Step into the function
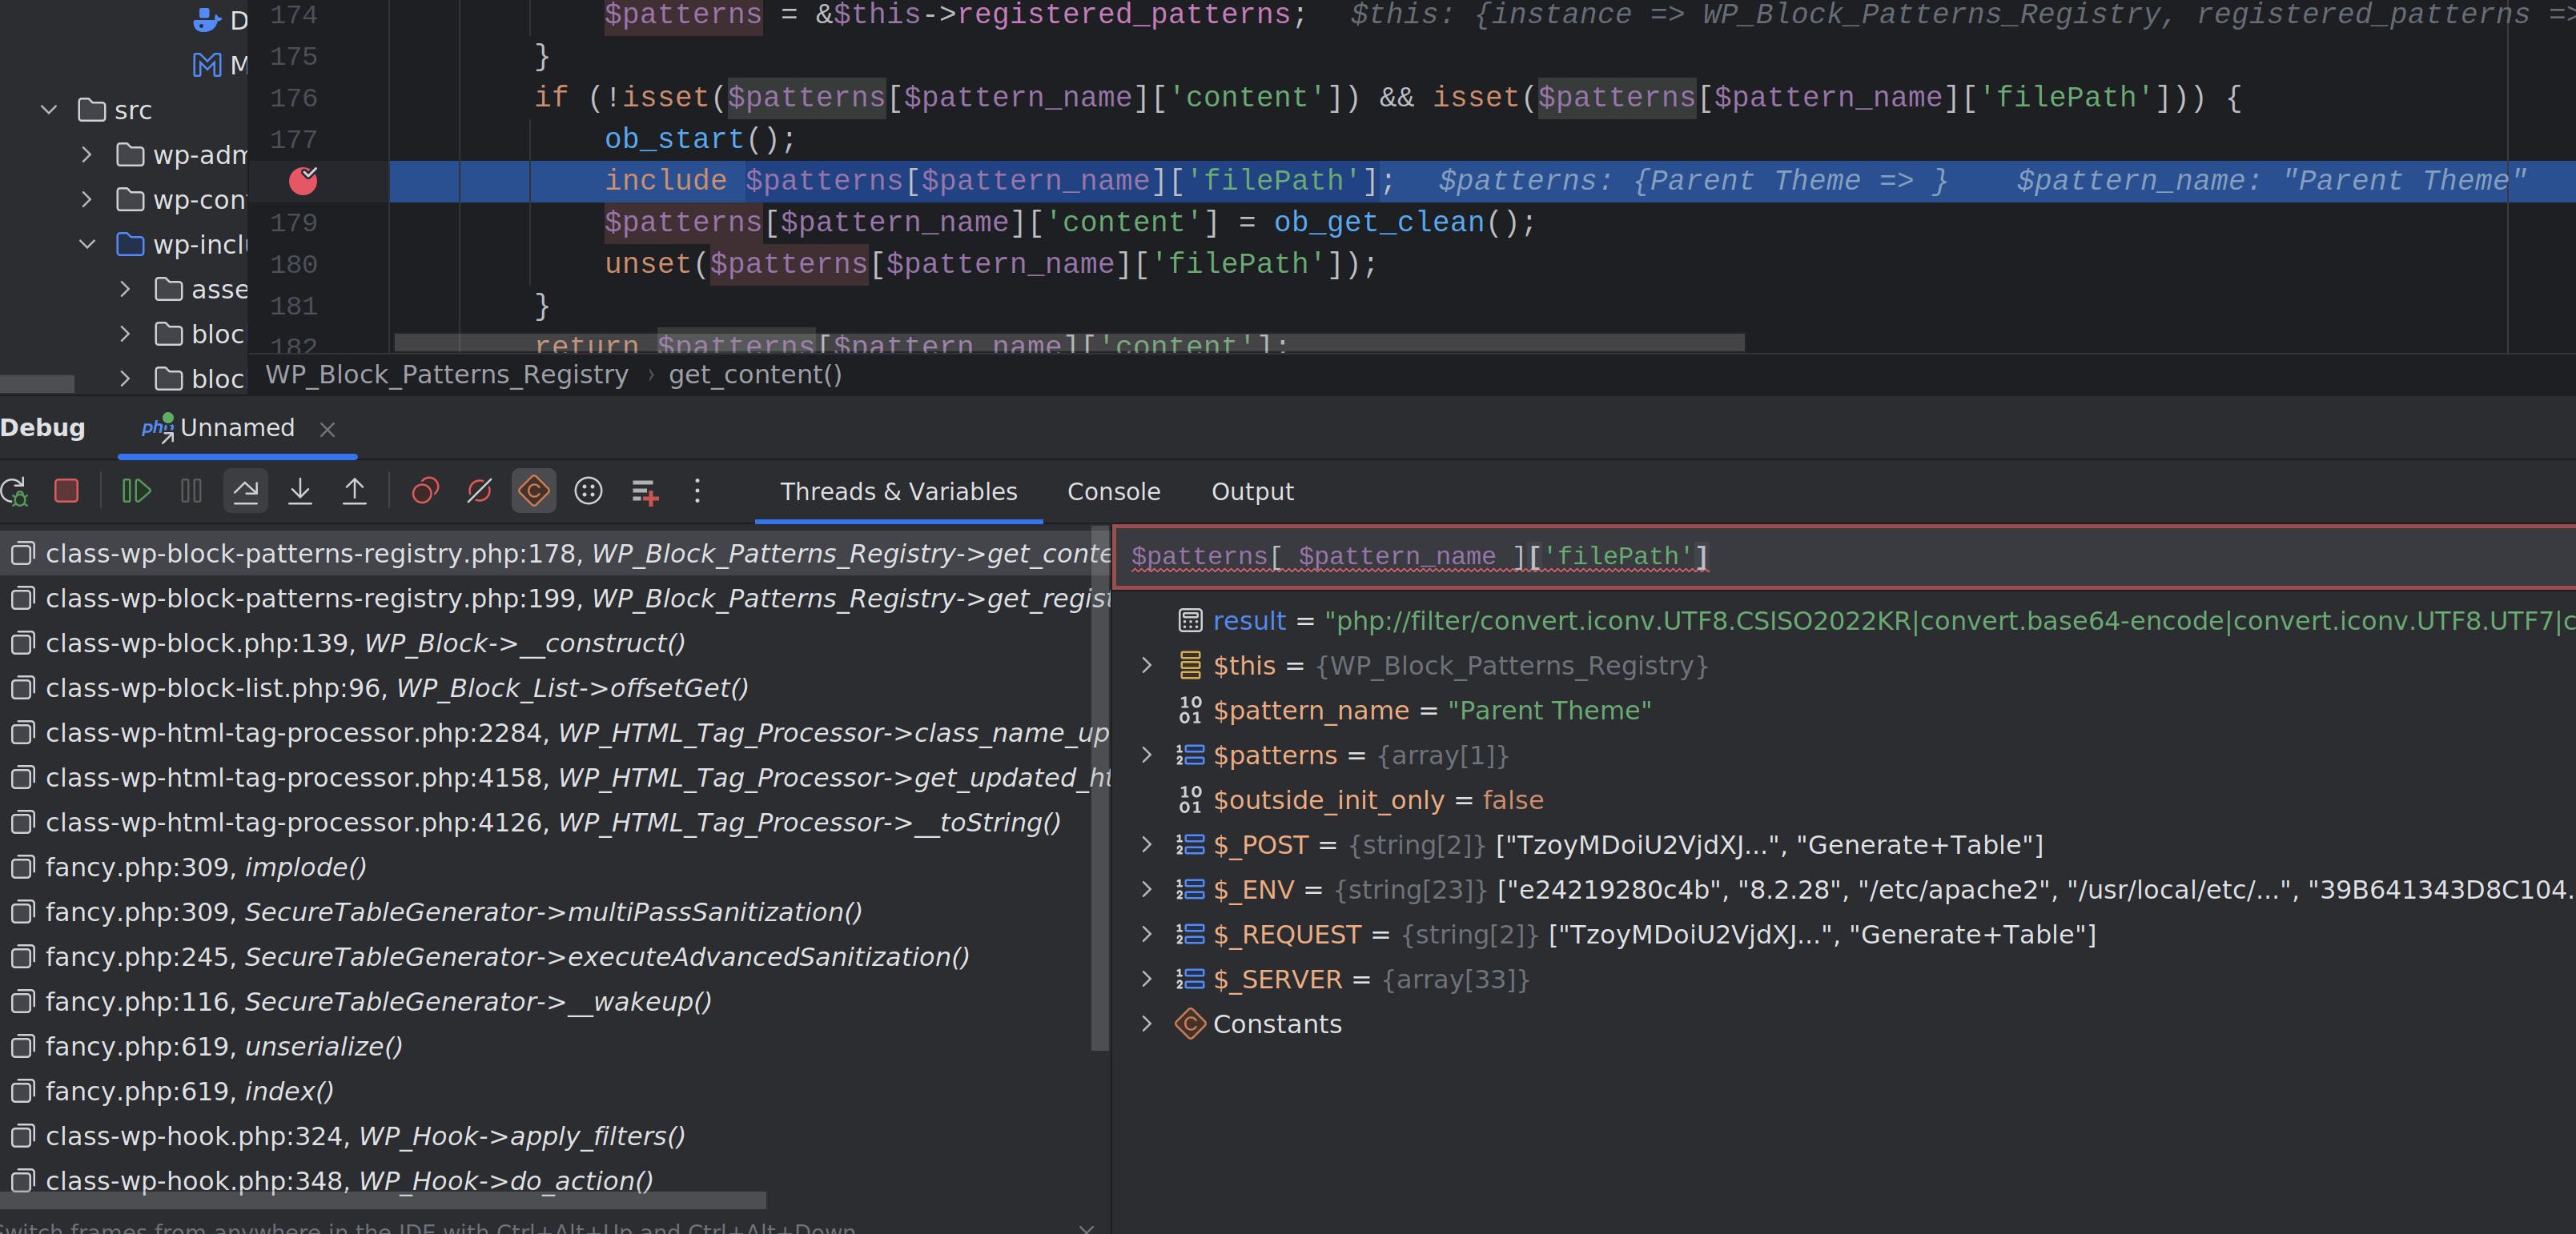The image size is (2576, 1234). click(x=300, y=491)
